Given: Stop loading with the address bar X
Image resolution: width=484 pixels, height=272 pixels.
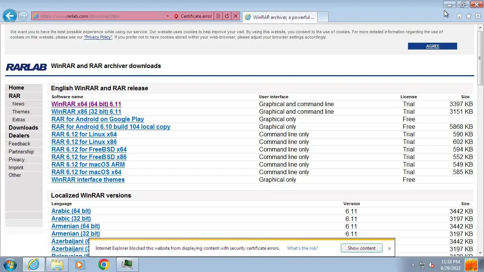Looking at the screenshot, I should click(235, 16).
